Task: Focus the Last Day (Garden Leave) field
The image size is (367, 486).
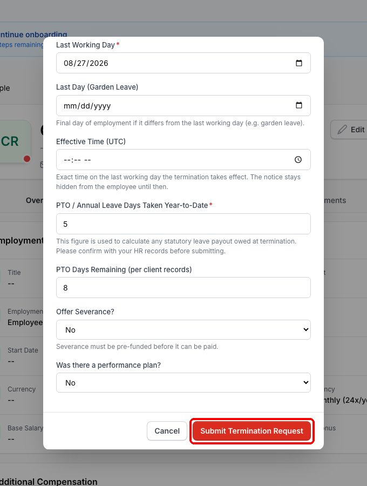Action: (183, 105)
